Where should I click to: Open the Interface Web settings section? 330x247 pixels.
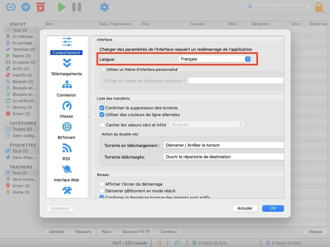pyautogui.click(x=66, y=173)
